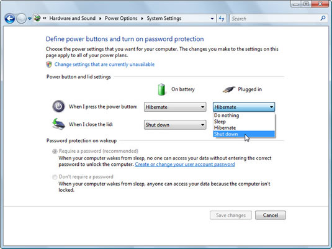Image resolution: width=332 pixels, height=249 pixels.
Task: Click the Cancel button
Action: (271, 215)
